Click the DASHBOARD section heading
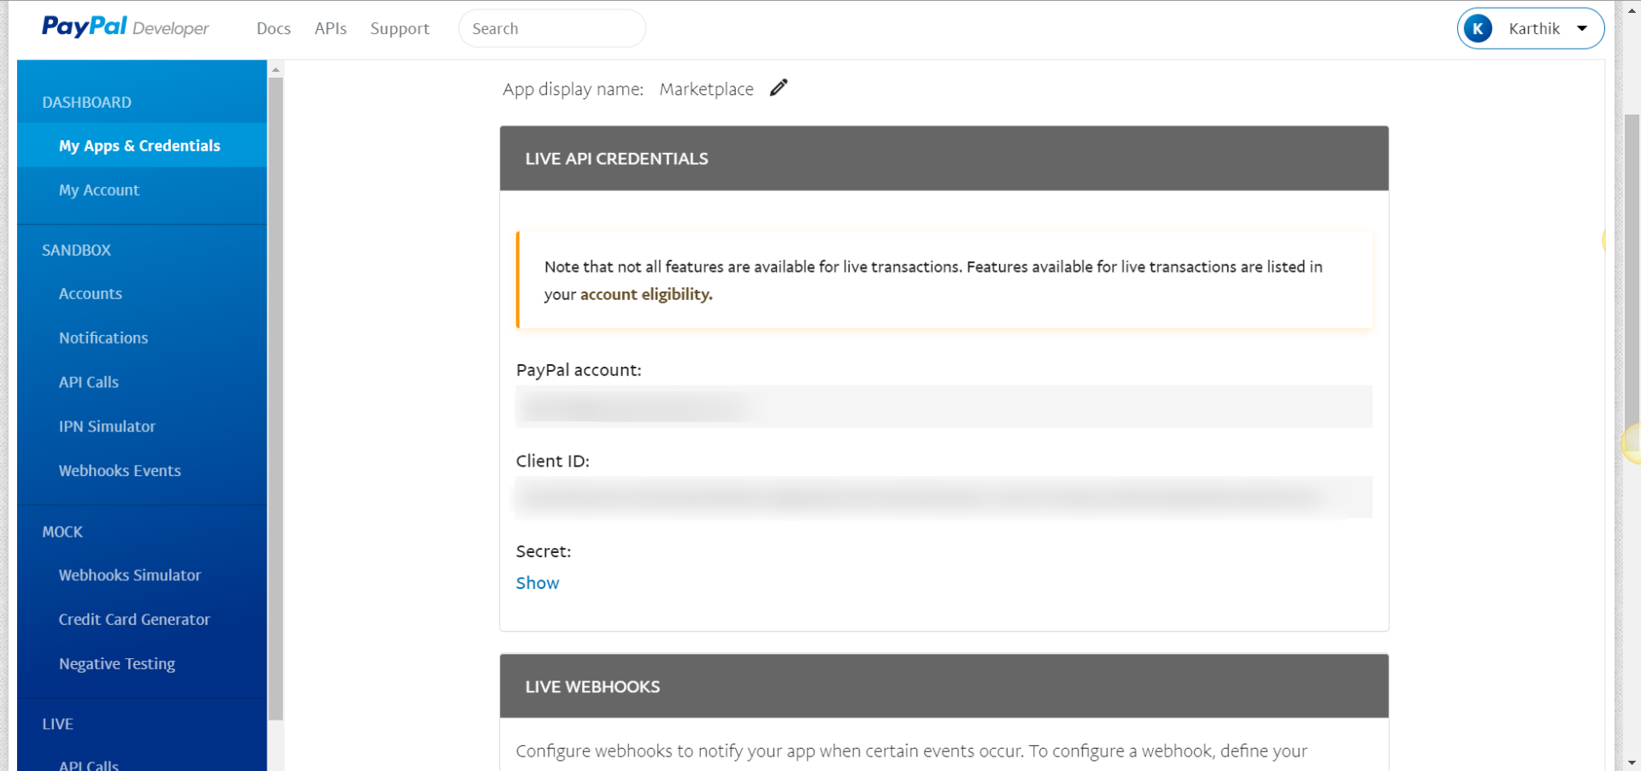1641x771 pixels. (x=86, y=103)
